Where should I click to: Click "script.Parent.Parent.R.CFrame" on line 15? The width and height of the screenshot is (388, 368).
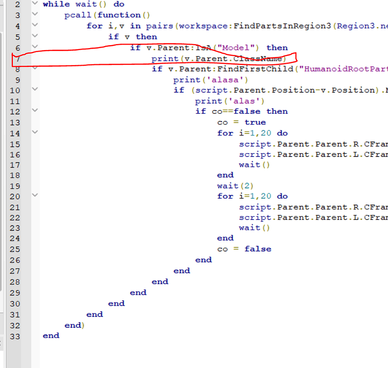[x=313, y=144]
